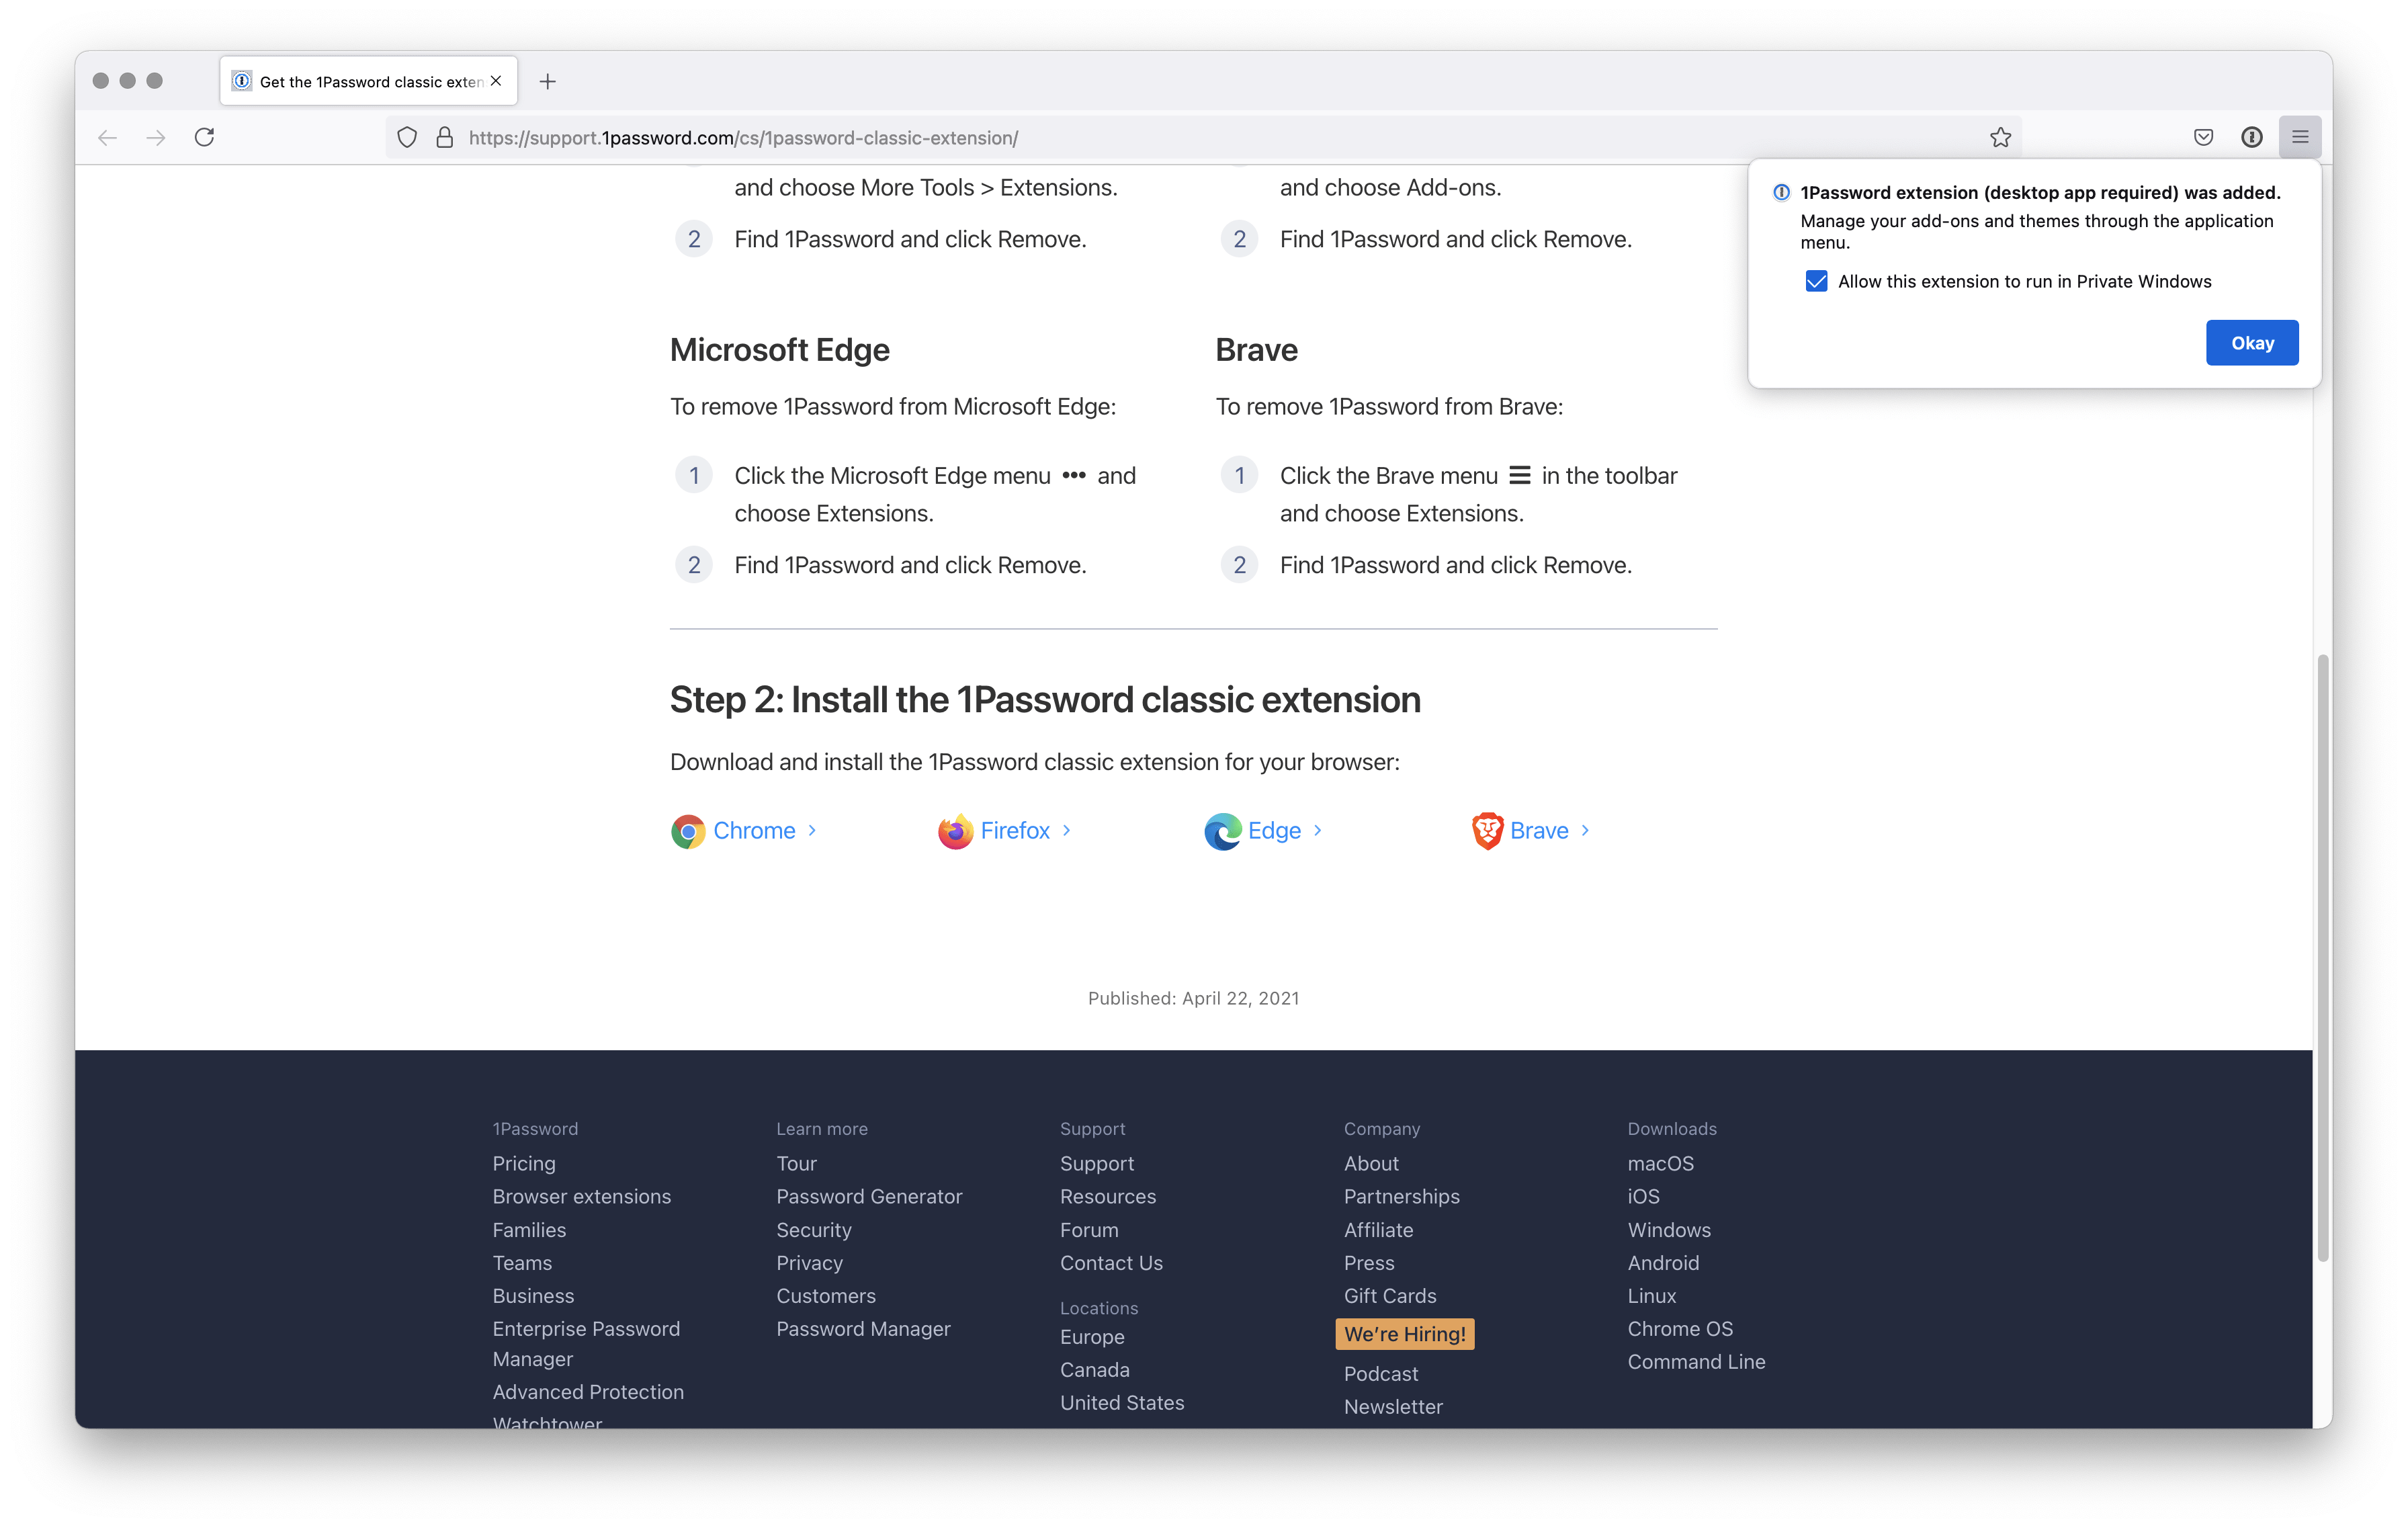Go forward with the browser forward arrow
This screenshot has width=2408, height=1528.
pos(155,138)
